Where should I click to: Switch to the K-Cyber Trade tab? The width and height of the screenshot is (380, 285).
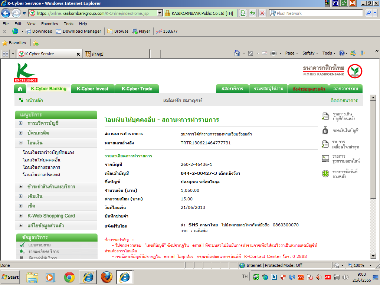137,89
